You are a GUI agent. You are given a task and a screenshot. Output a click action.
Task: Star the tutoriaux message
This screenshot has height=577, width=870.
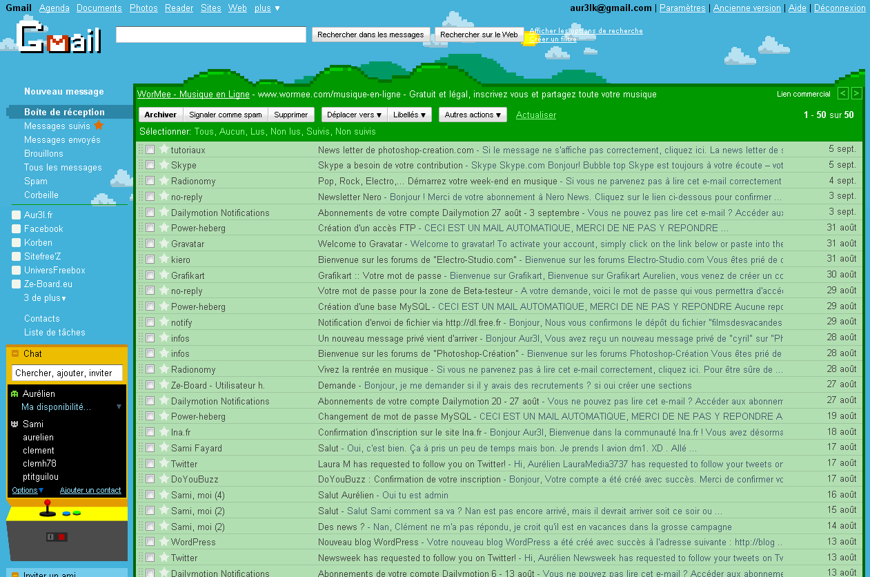[x=164, y=149]
